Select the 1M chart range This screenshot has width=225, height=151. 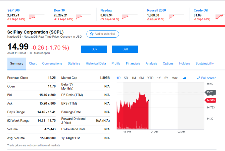134,78
